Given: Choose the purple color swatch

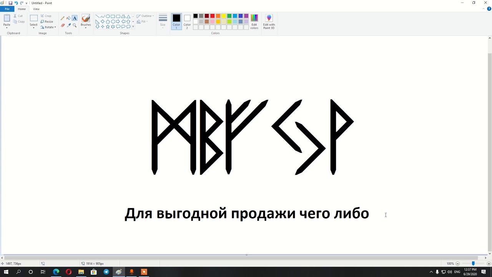Looking at the screenshot, I should [246, 16].
